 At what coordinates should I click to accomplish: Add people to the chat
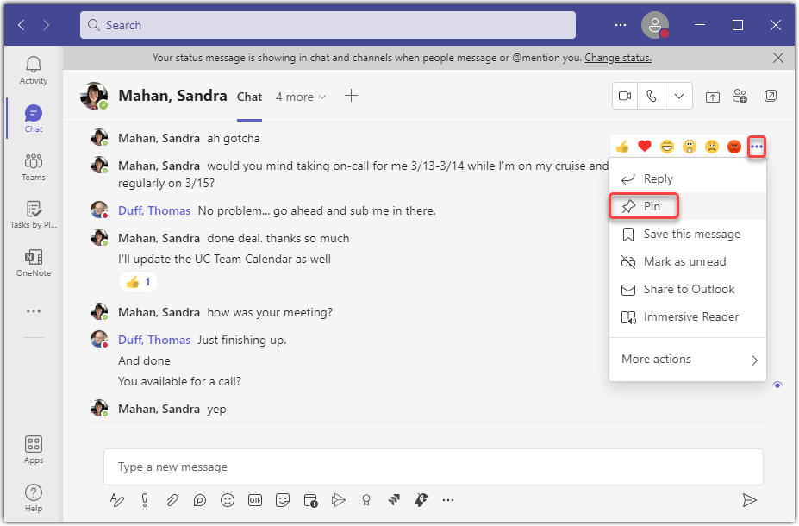(740, 95)
